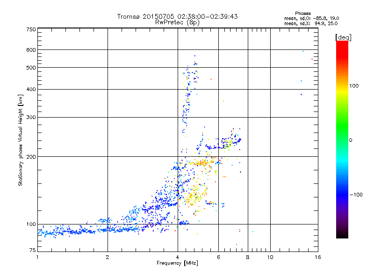
Task: Click the 'mean, sd,O: -85.8, 19.0' statistic
Action: coord(311,18)
